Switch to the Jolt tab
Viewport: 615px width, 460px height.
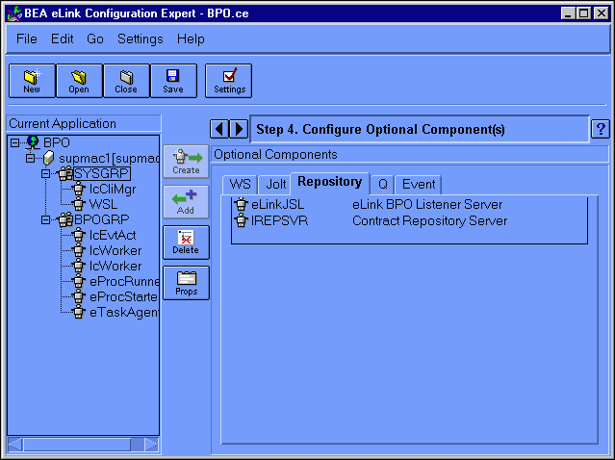click(x=275, y=185)
